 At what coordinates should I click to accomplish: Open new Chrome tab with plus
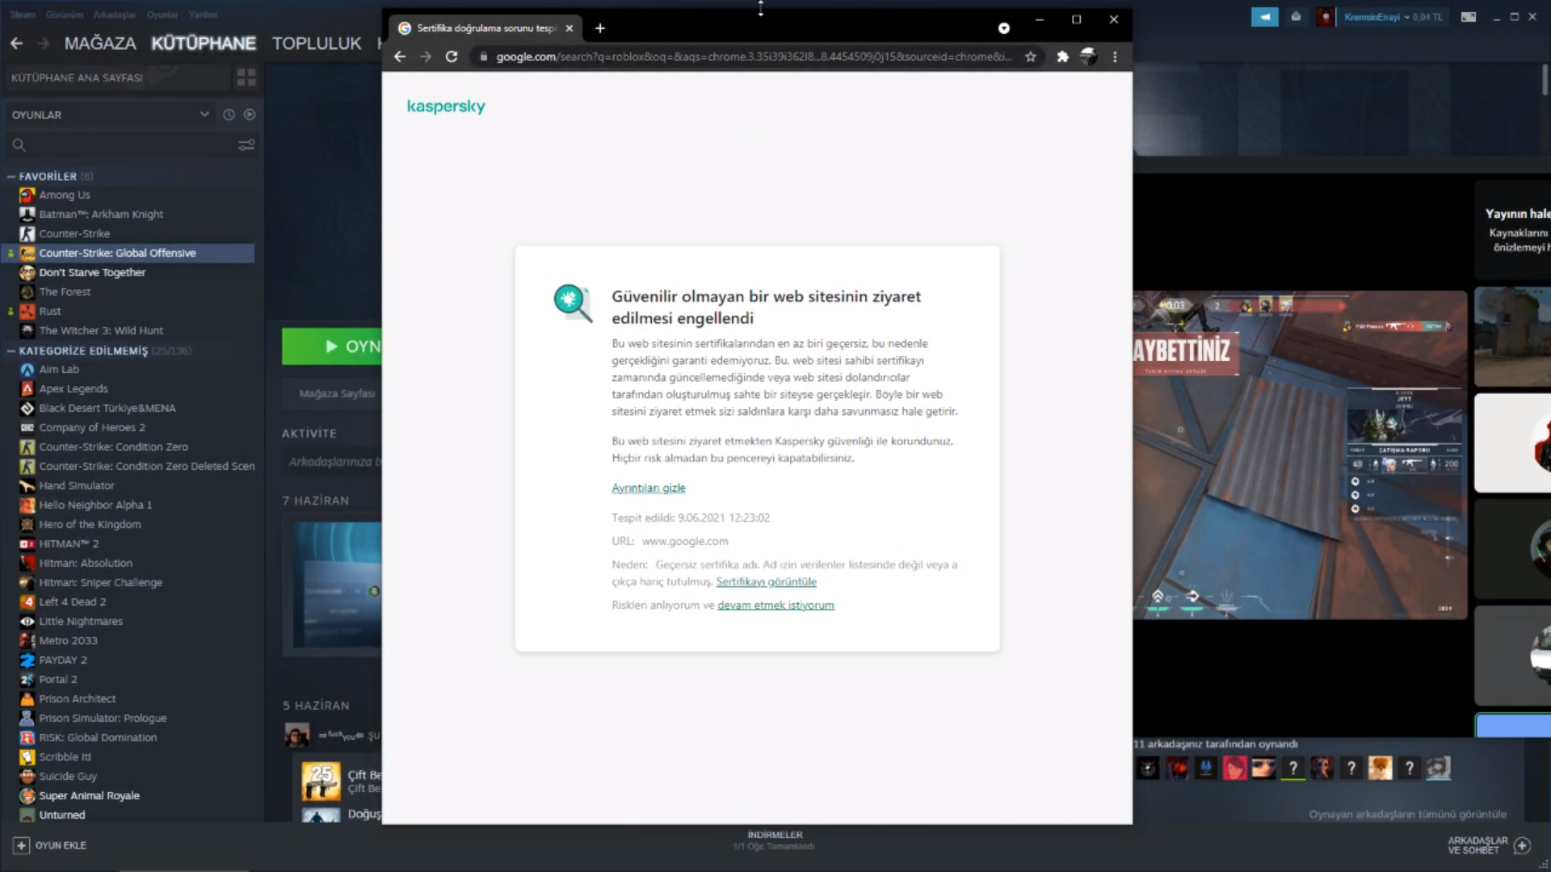click(599, 28)
